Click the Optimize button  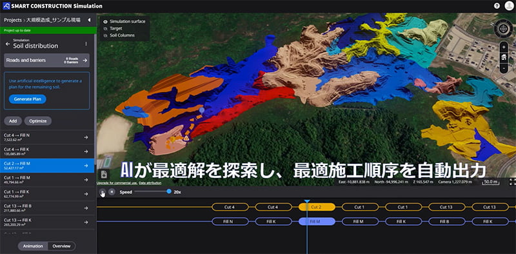(x=38, y=121)
